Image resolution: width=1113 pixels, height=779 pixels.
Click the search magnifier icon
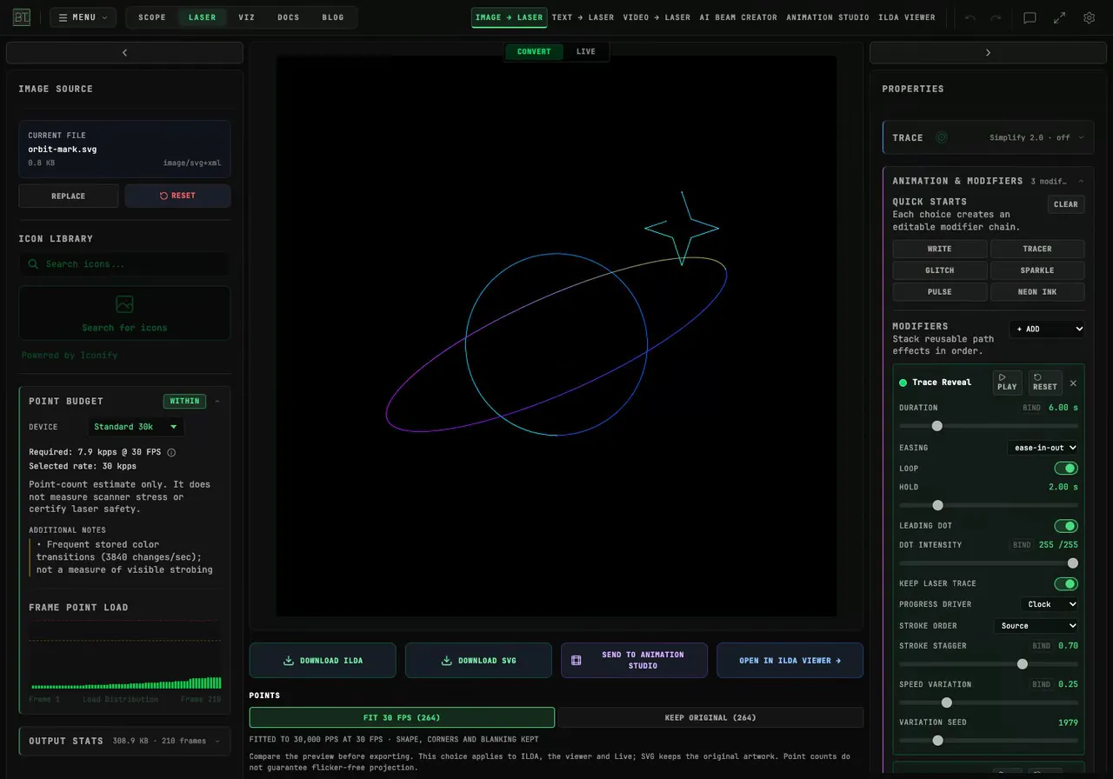click(x=33, y=264)
